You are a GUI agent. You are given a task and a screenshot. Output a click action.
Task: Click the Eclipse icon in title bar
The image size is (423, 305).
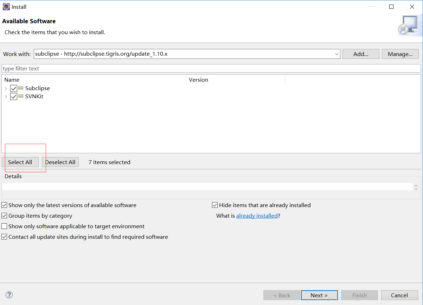(x=6, y=7)
